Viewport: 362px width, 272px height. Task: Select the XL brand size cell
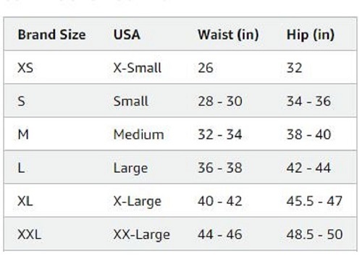click(25, 201)
